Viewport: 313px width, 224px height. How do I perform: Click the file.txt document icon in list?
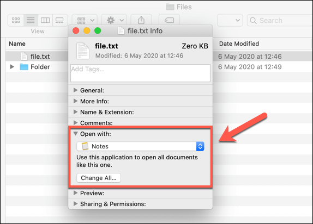click(24, 57)
